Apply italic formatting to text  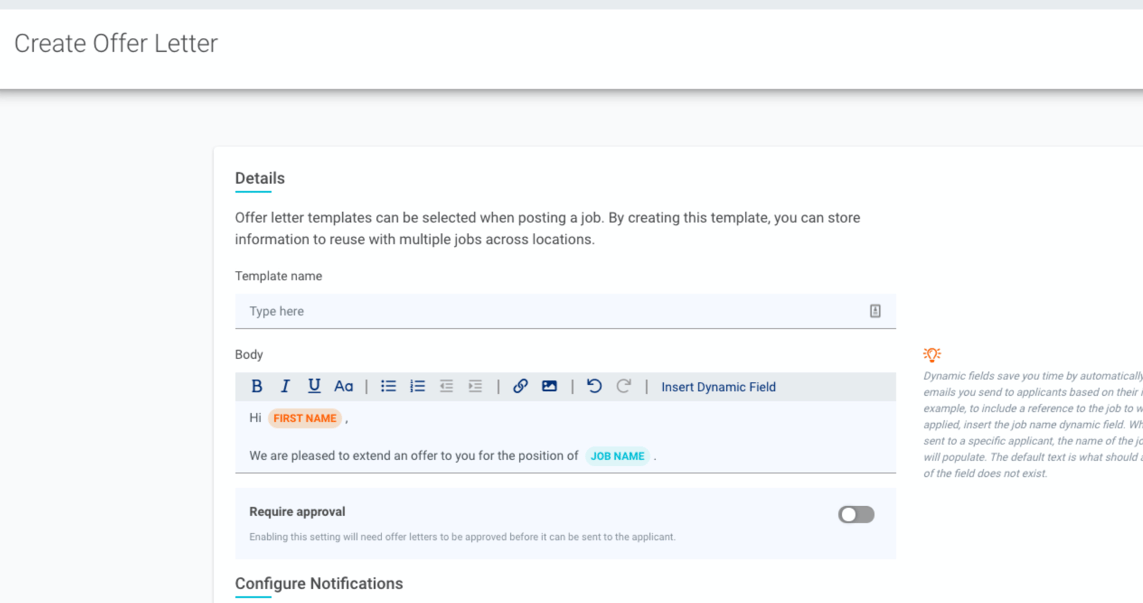[285, 387]
